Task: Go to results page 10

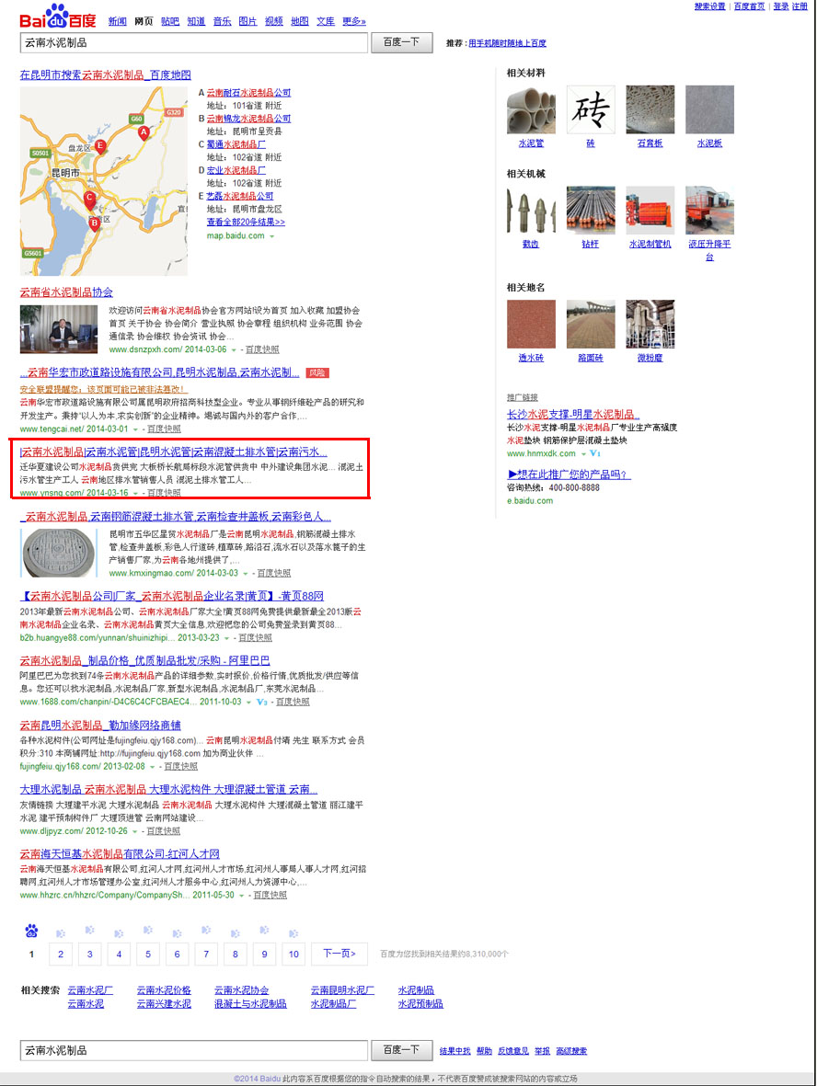Action: (293, 954)
